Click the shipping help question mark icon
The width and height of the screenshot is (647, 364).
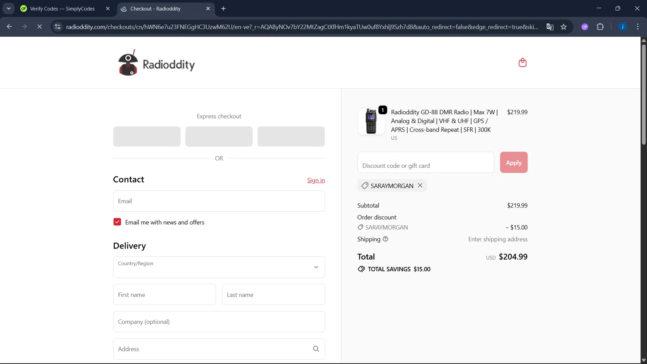[x=385, y=239]
